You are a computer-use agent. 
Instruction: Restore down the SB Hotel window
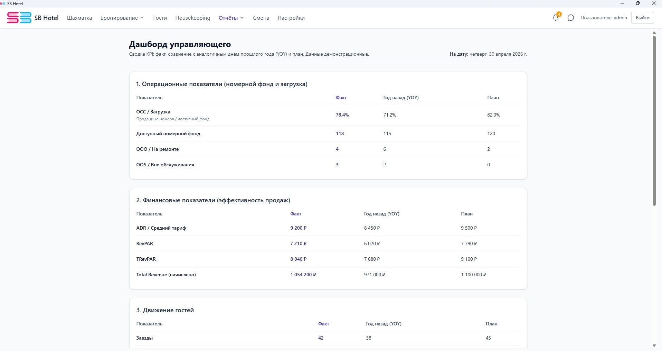coord(638,3)
